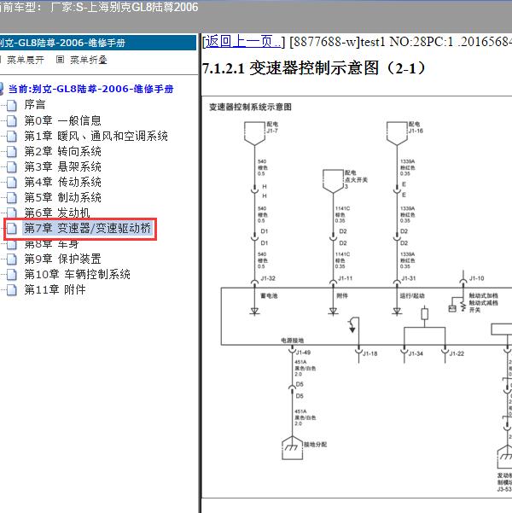Click the 返回上一页 link

(242, 42)
